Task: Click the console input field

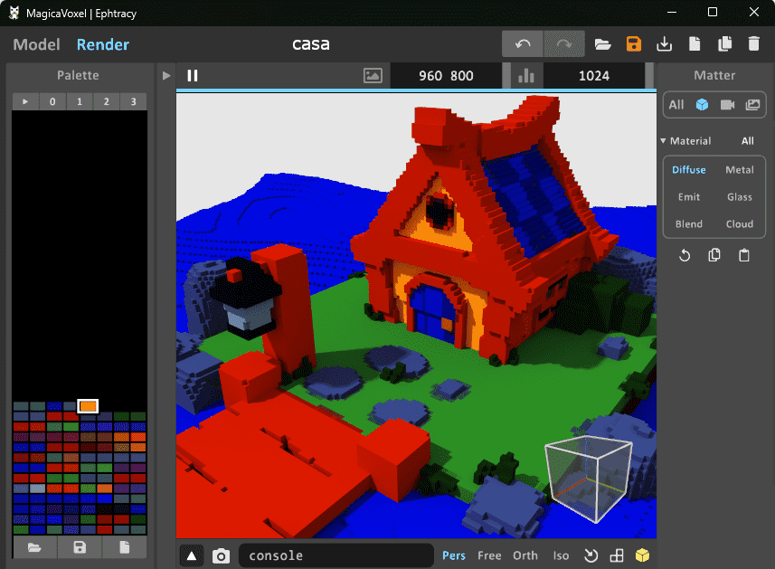Action: pyautogui.click(x=336, y=555)
